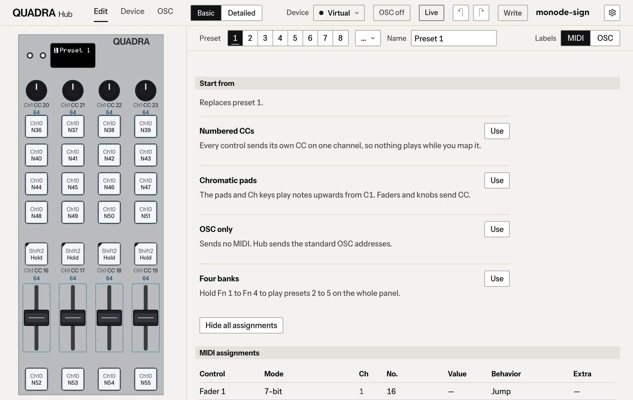Click the Ch1 CC 22 knob

109,90
